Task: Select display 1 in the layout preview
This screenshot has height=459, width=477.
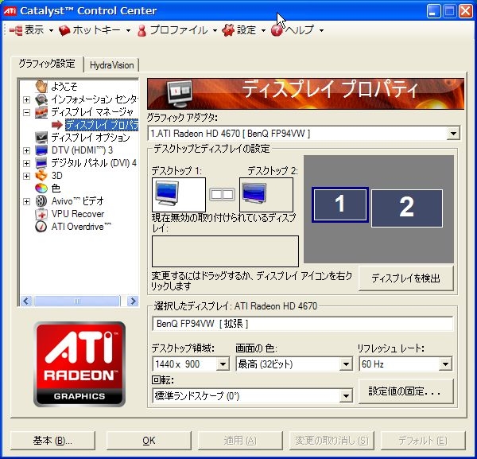Action: pyautogui.click(x=340, y=204)
